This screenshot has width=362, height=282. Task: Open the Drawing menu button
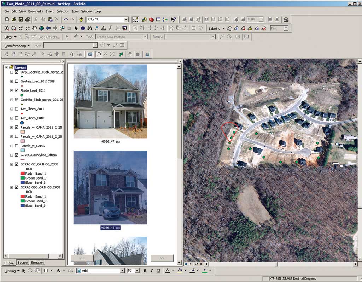click(12, 271)
